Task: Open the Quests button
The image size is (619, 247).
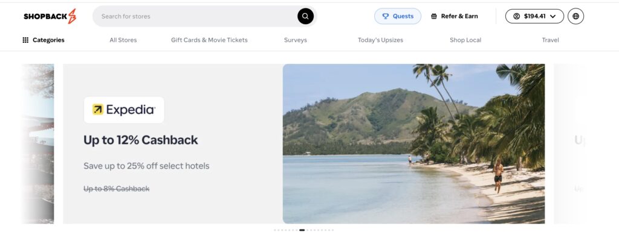Action: [398, 16]
